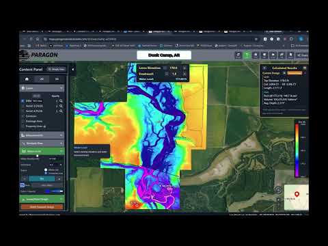
Task: Click the teal Go button
Action: coord(42,179)
